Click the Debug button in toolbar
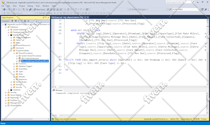210x125 pixels. tap(49, 13)
